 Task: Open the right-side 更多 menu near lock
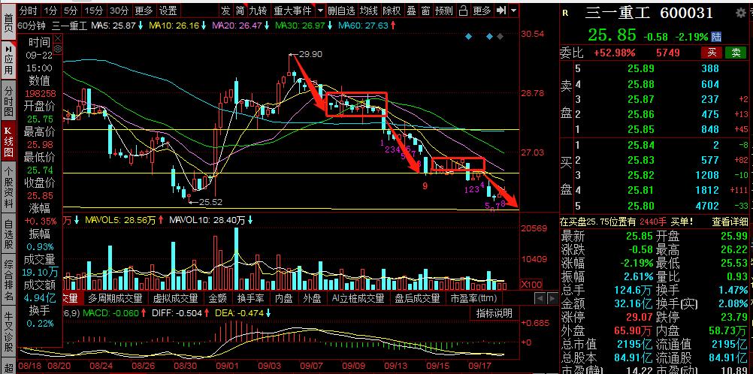coord(482,10)
